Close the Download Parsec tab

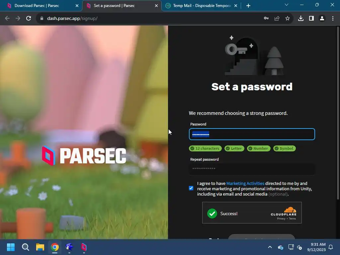pyautogui.click(x=77, y=6)
